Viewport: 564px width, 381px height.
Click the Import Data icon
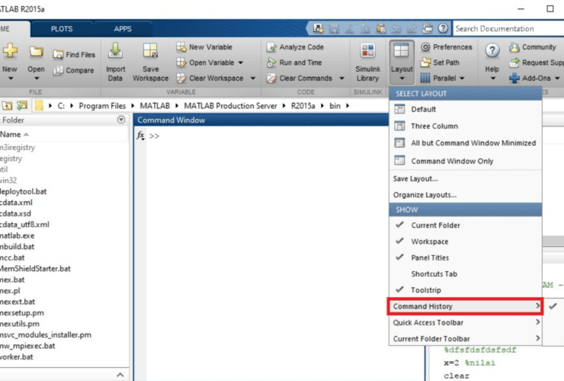115,51
